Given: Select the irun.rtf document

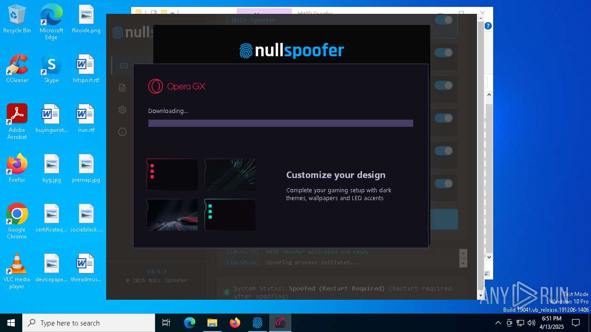Looking at the screenshot, I should tap(86, 119).
